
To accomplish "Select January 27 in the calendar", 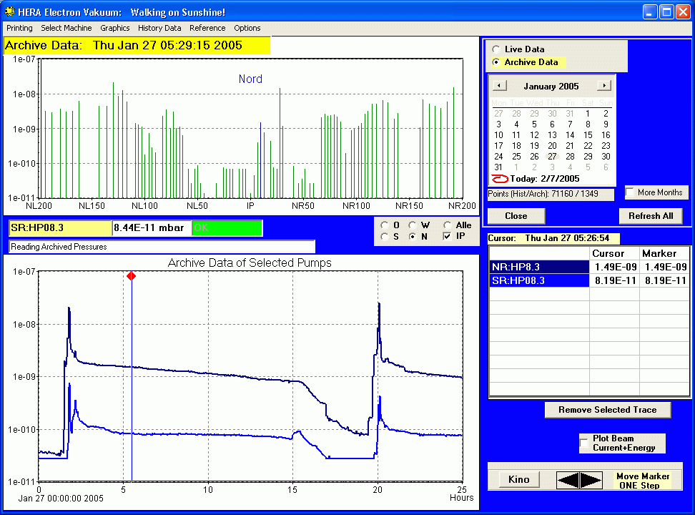I will tap(552, 157).
